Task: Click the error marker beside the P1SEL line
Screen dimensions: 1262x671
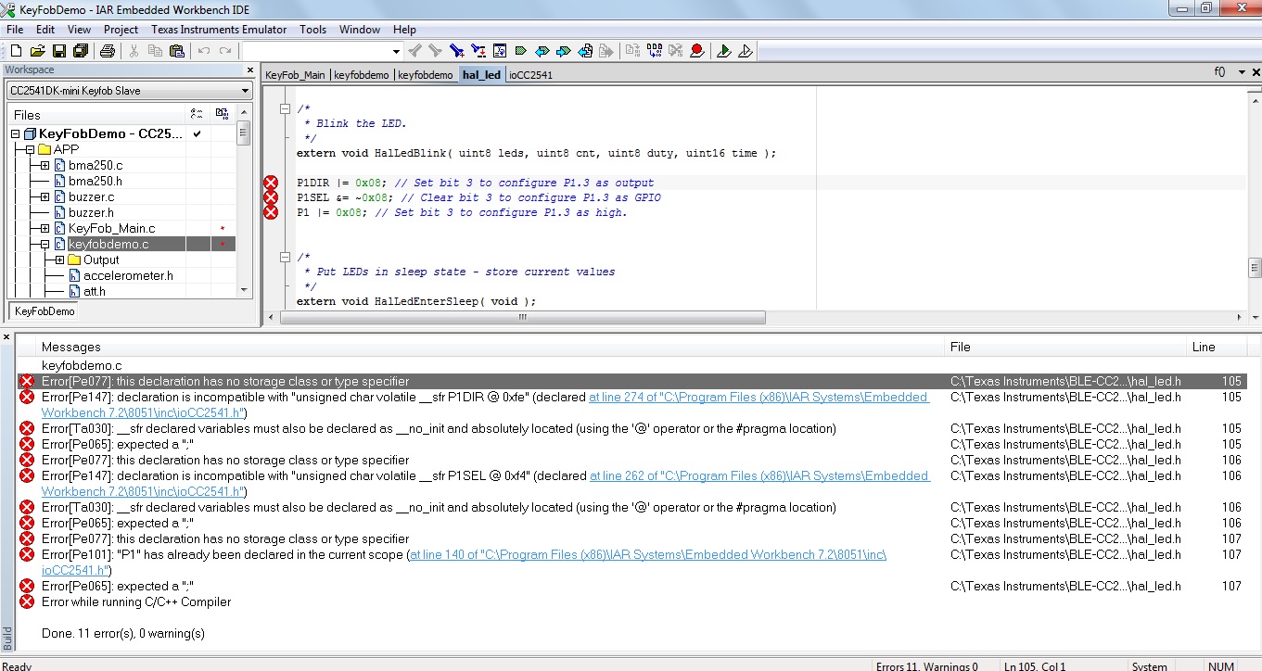Action: (271, 197)
